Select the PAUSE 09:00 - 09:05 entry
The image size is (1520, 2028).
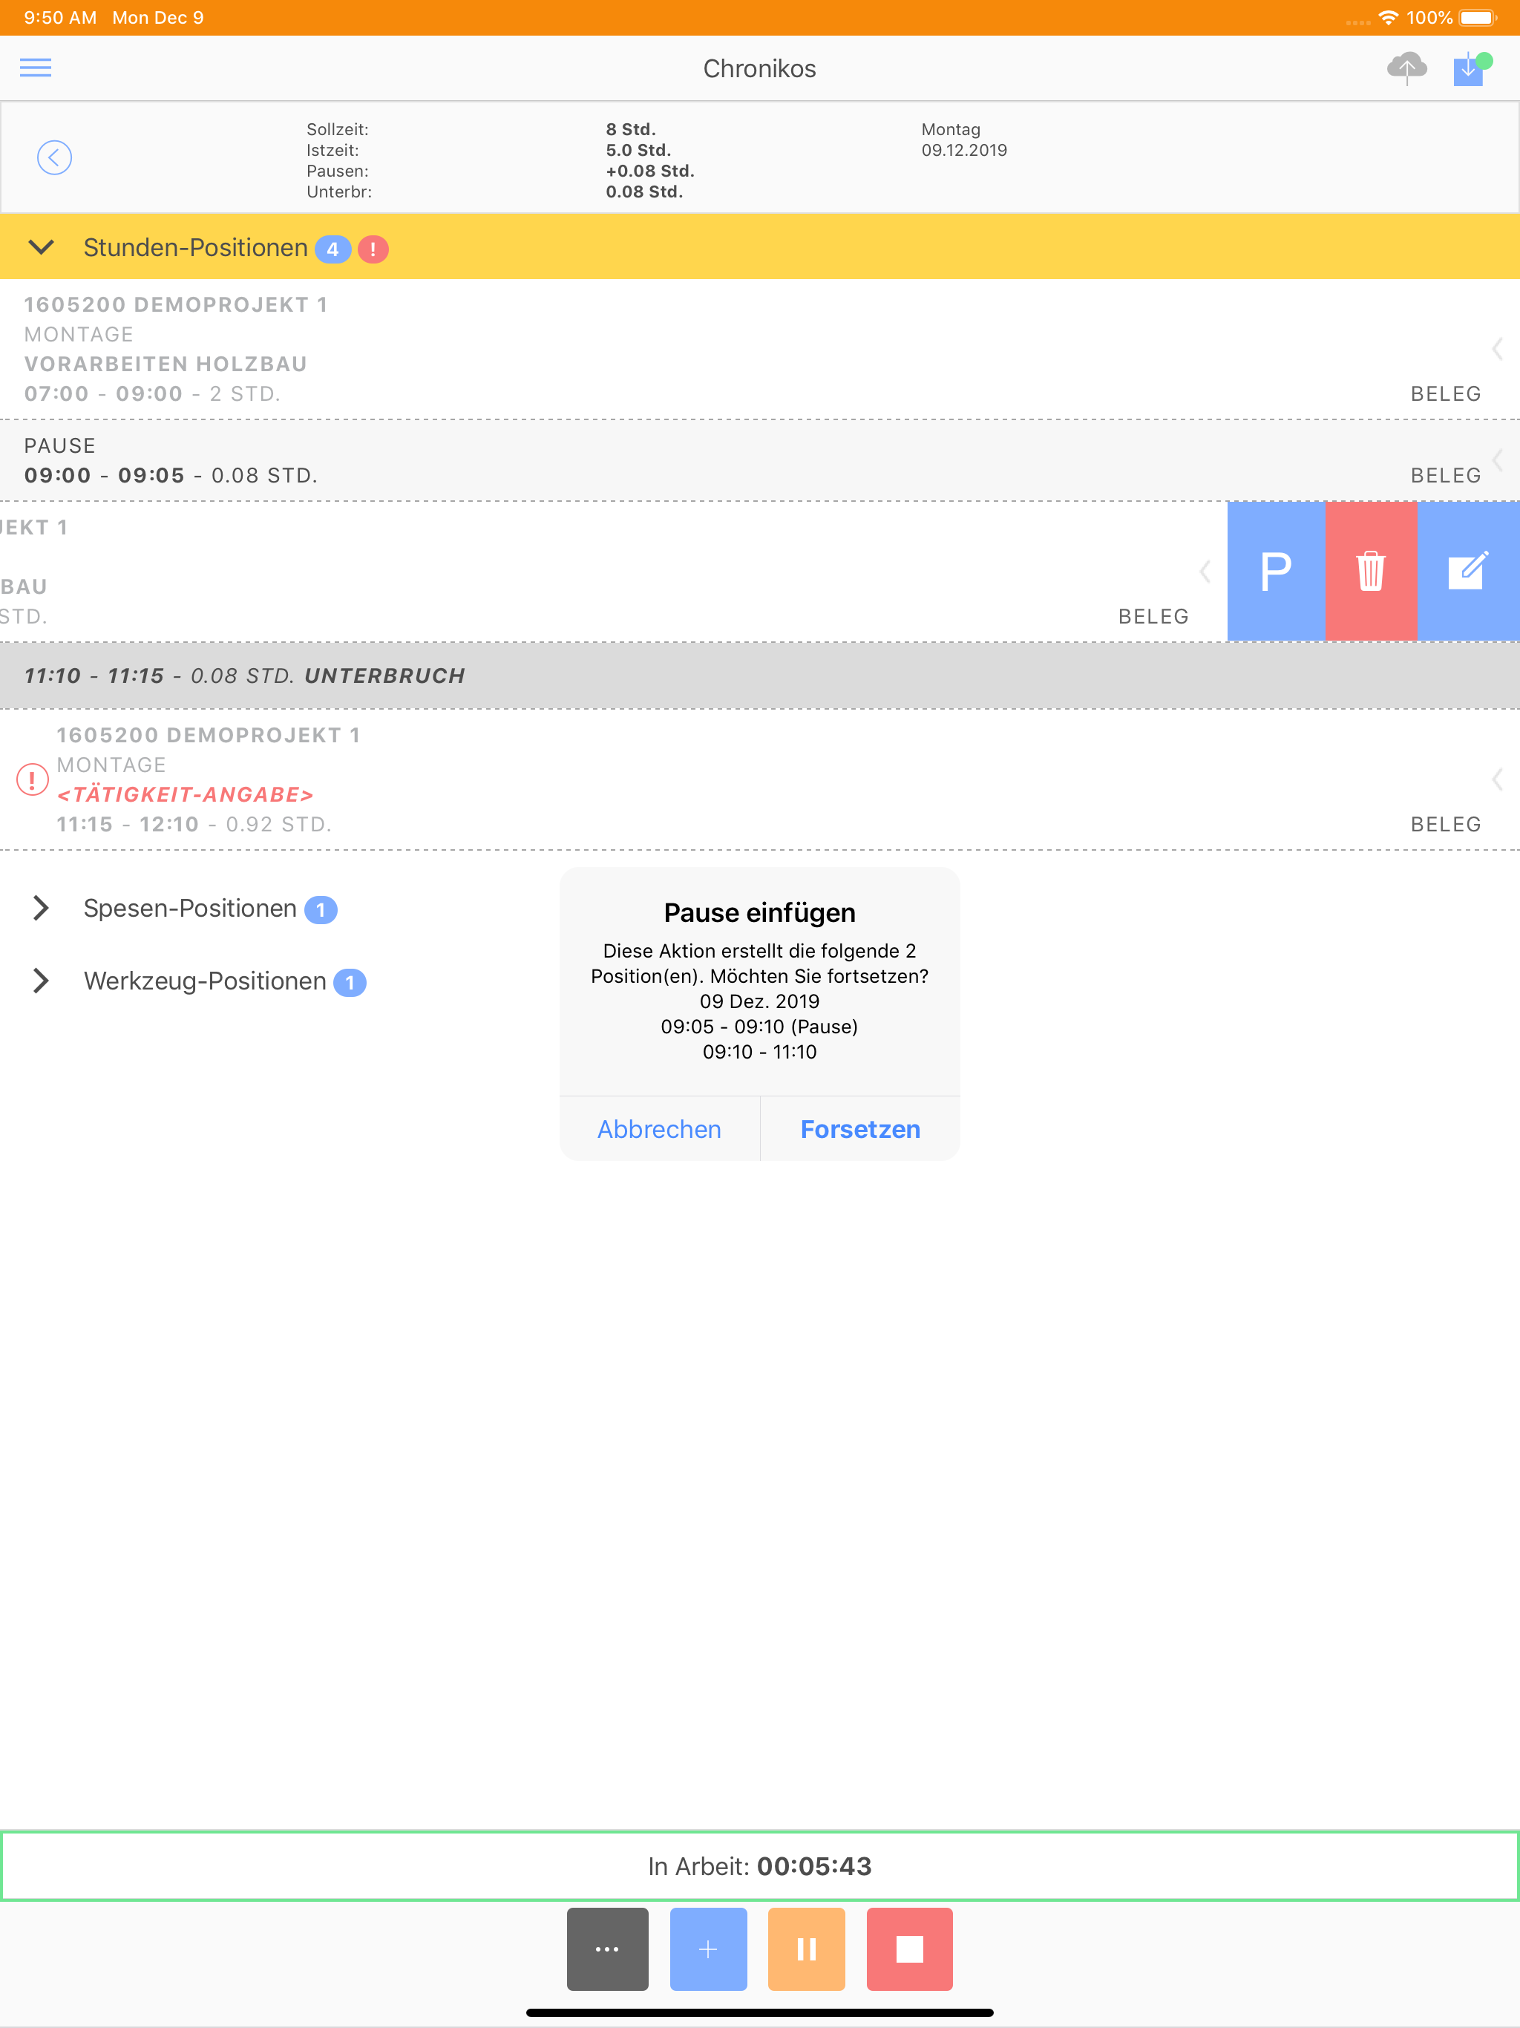point(760,460)
